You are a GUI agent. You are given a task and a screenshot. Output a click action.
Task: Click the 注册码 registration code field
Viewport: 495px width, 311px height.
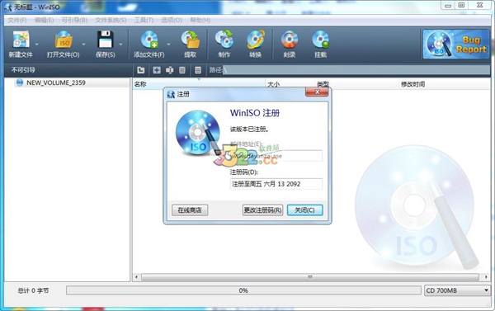tap(276, 184)
